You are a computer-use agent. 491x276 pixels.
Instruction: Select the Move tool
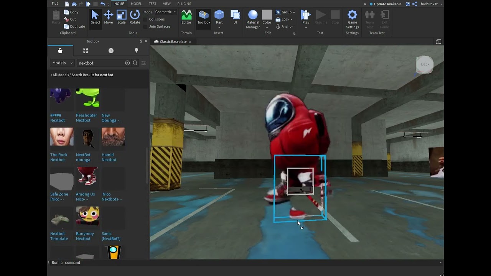tap(109, 17)
